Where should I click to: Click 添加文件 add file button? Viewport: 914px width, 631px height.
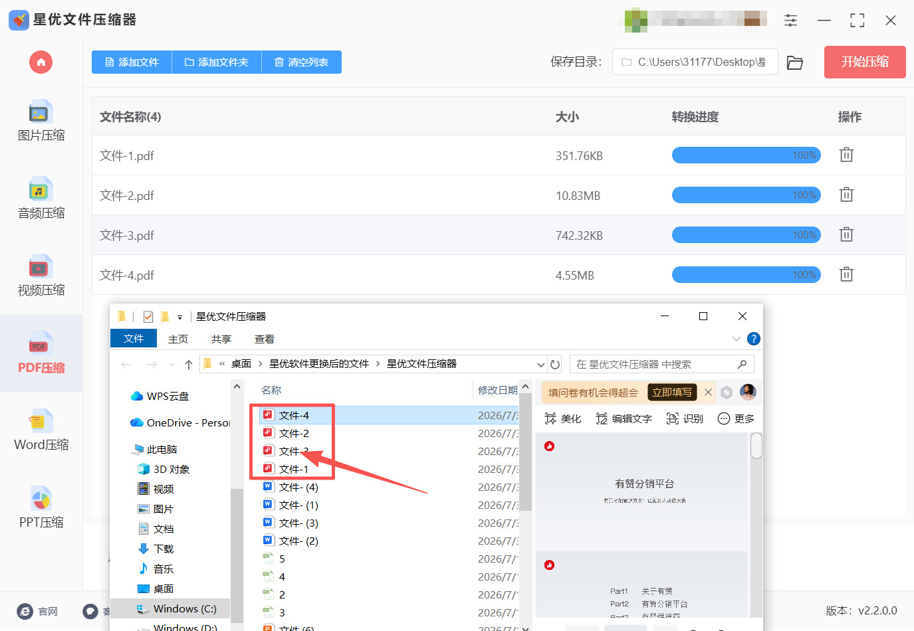coord(132,62)
